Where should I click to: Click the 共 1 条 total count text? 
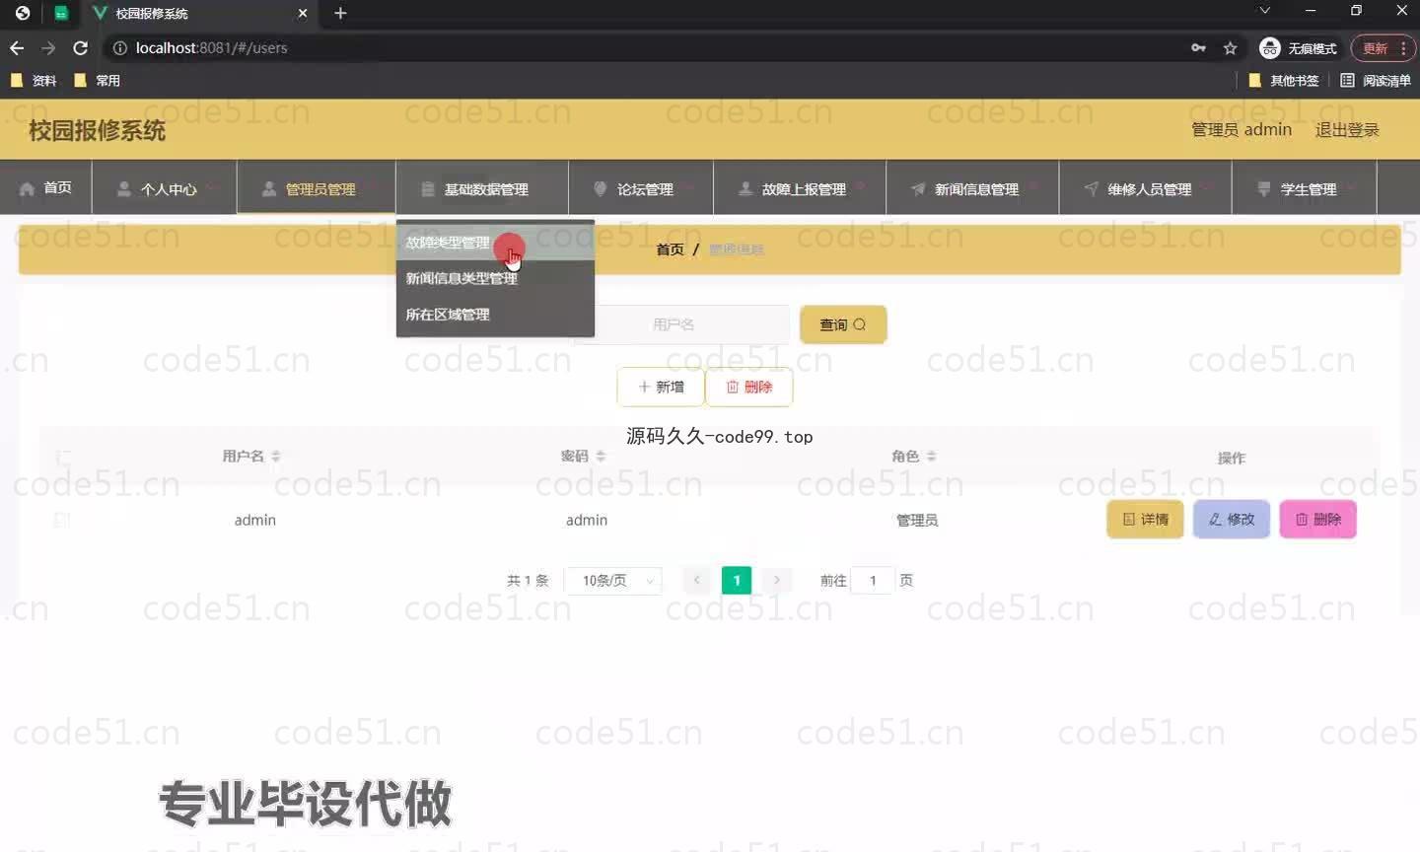tap(528, 581)
